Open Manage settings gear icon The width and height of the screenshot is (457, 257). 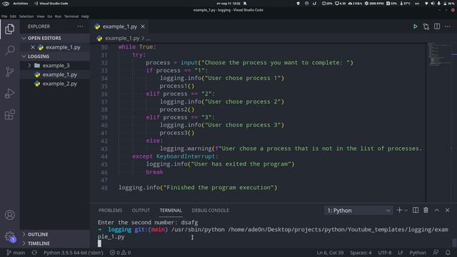pos(9,236)
